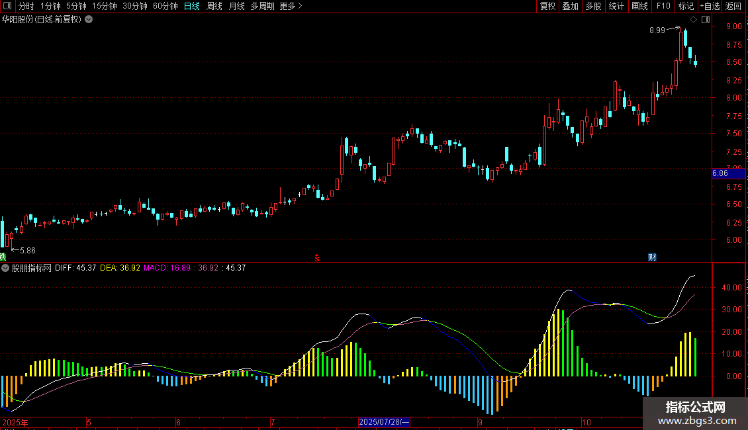Click month 5 on time axis
This screenshot has width=748, height=430.
pos(89,422)
